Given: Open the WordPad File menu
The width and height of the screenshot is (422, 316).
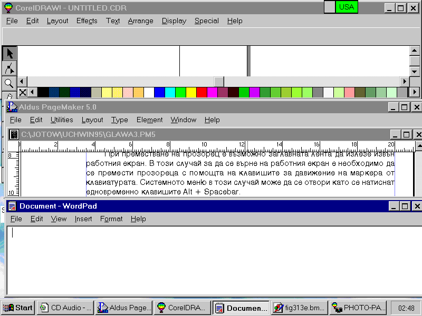Looking at the screenshot, I should (16, 219).
